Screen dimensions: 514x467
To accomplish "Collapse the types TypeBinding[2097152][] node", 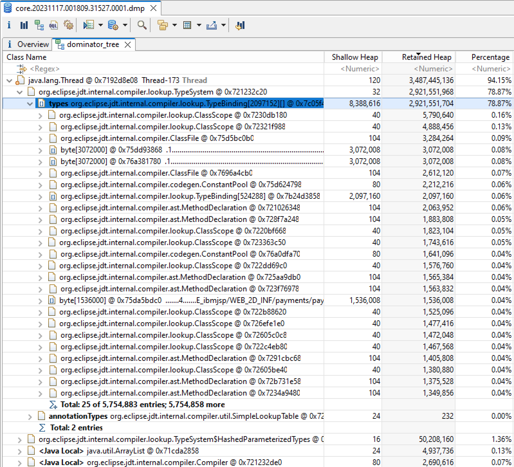I will tap(30, 104).
